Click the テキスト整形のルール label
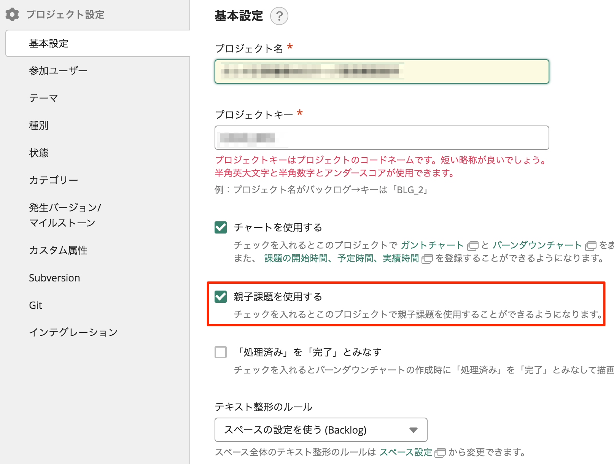614x464 pixels. (x=264, y=407)
